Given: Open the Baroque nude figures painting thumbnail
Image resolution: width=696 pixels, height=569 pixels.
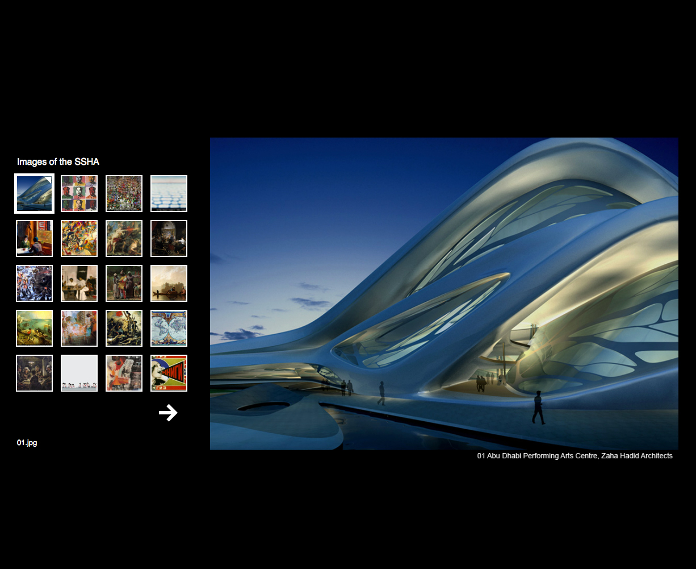Looking at the screenshot, I should (124, 238).
